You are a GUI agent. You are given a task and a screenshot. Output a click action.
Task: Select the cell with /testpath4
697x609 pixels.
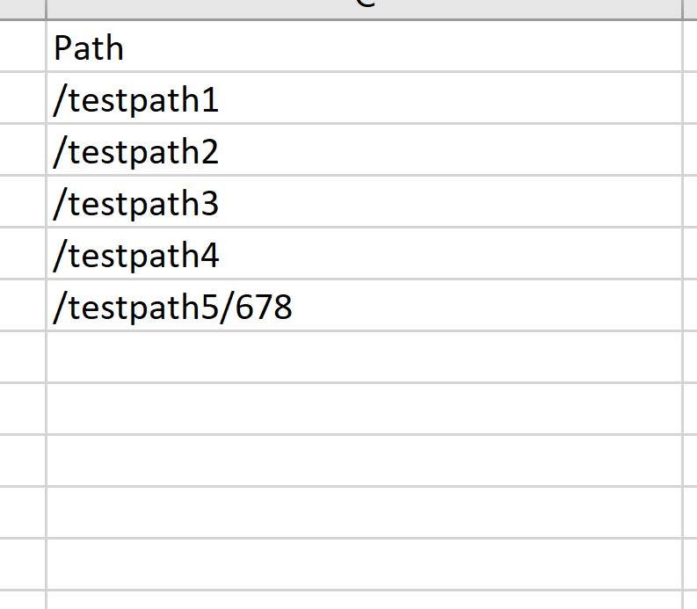coord(364,253)
